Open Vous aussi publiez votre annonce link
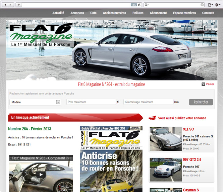 point(182,118)
